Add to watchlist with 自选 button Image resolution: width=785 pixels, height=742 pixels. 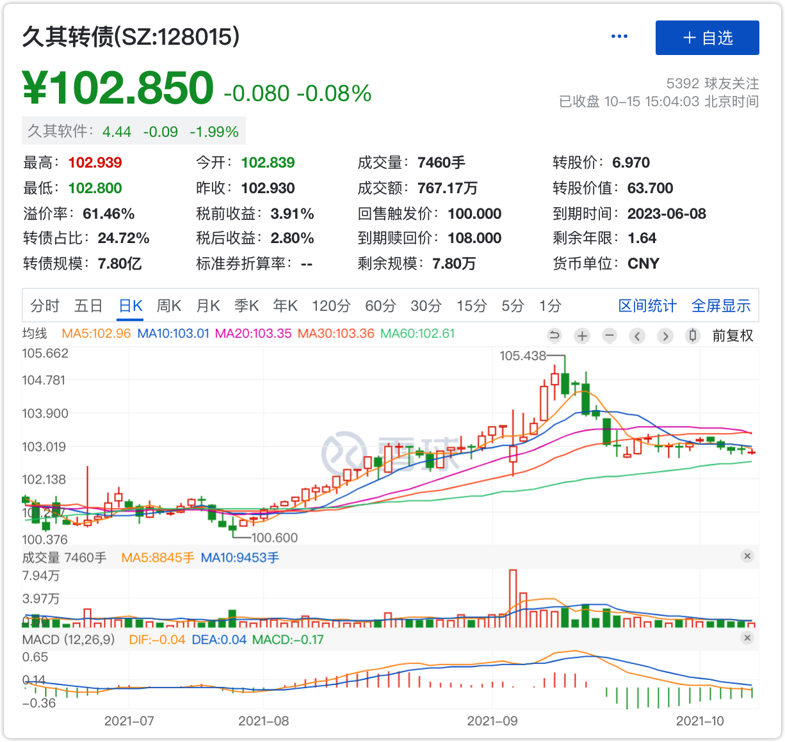pyautogui.click(x=707, y=38)
